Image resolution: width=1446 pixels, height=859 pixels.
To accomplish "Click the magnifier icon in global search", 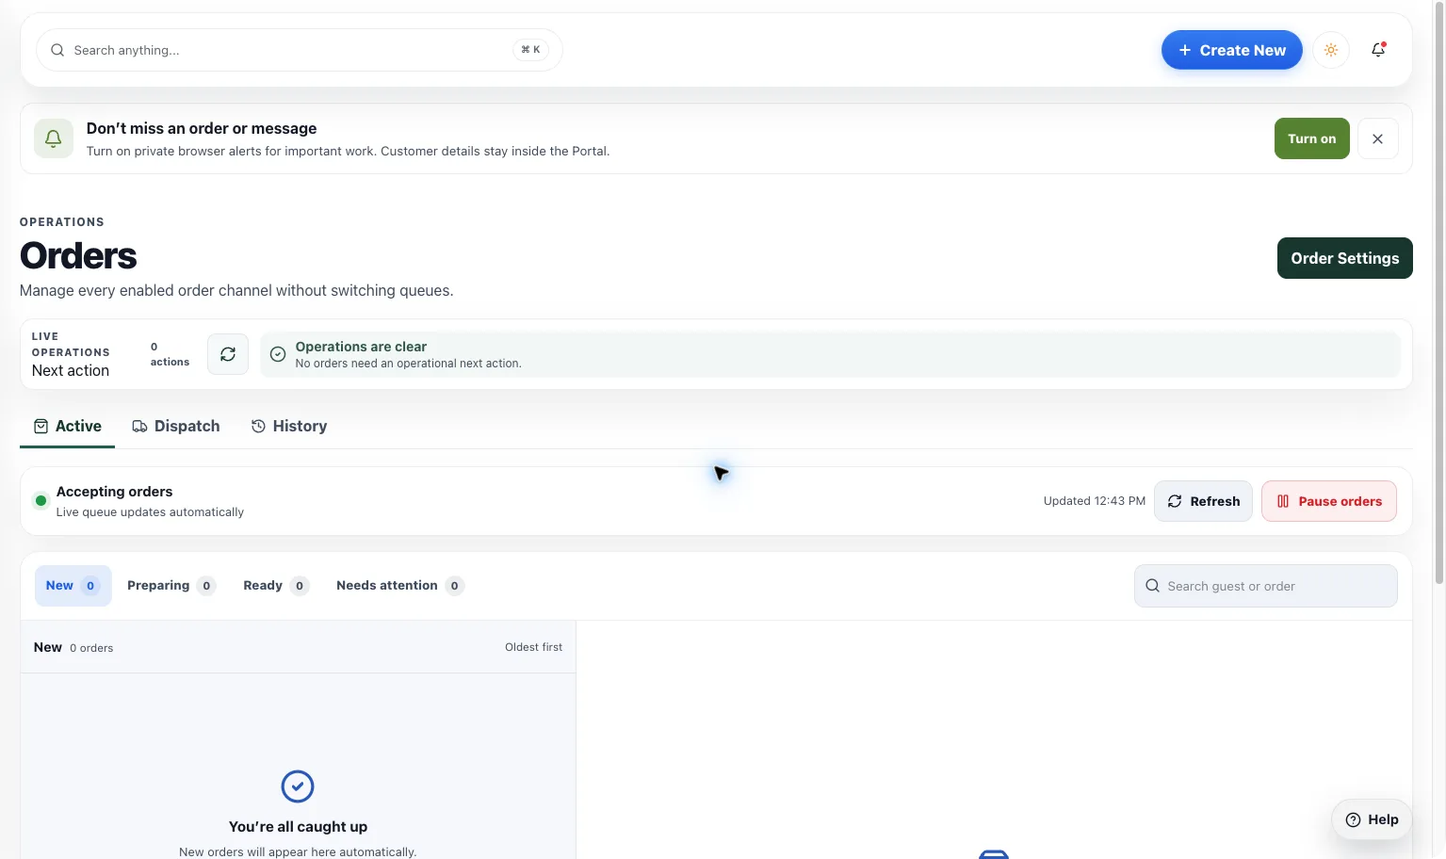I will tap(57, 50).
